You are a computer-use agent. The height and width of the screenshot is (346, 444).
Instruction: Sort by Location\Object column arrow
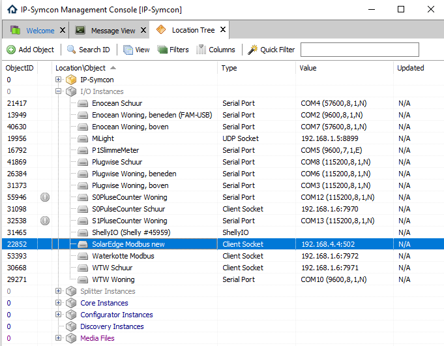click(x=113, y=68)
